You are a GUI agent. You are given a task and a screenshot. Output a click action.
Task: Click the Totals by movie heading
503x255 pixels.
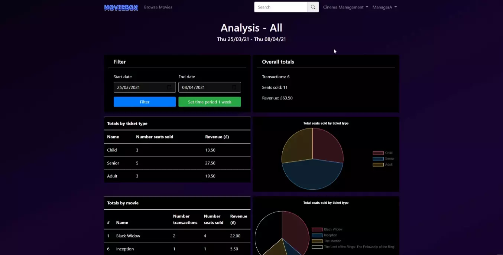coord(123,203)
